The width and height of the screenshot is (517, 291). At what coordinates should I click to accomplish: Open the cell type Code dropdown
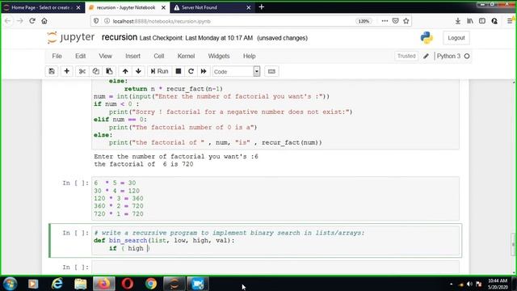coord(236,72)
